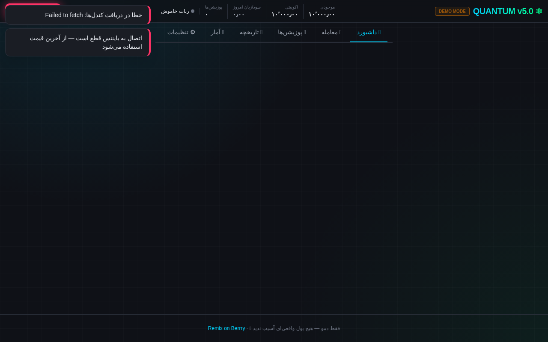Click the موجودی balance value
548x342 pixels.
pos(322,14)
